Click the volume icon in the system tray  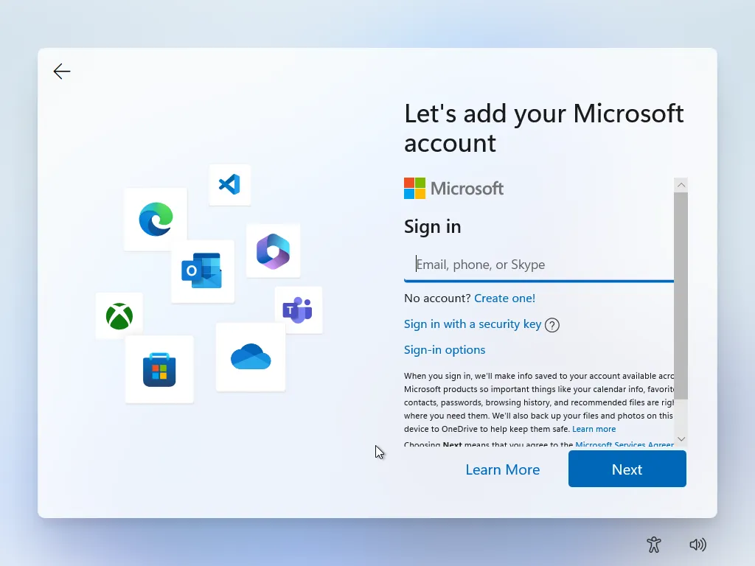point(697,545)
